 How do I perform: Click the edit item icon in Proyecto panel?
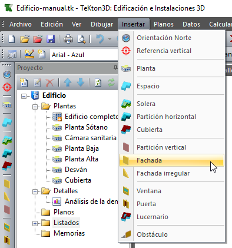(37, 82)
